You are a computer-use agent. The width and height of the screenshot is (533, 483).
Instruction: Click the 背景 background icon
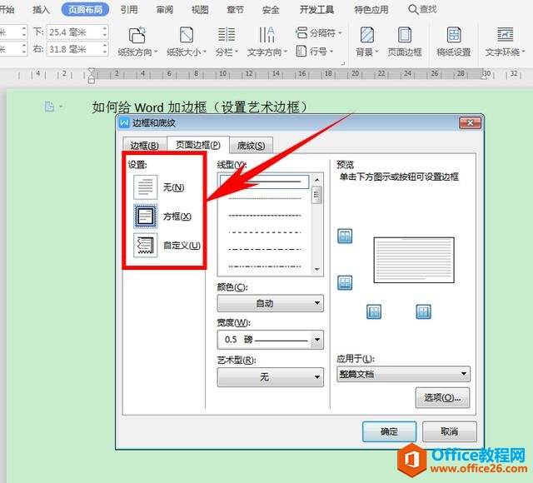[366, 35]
